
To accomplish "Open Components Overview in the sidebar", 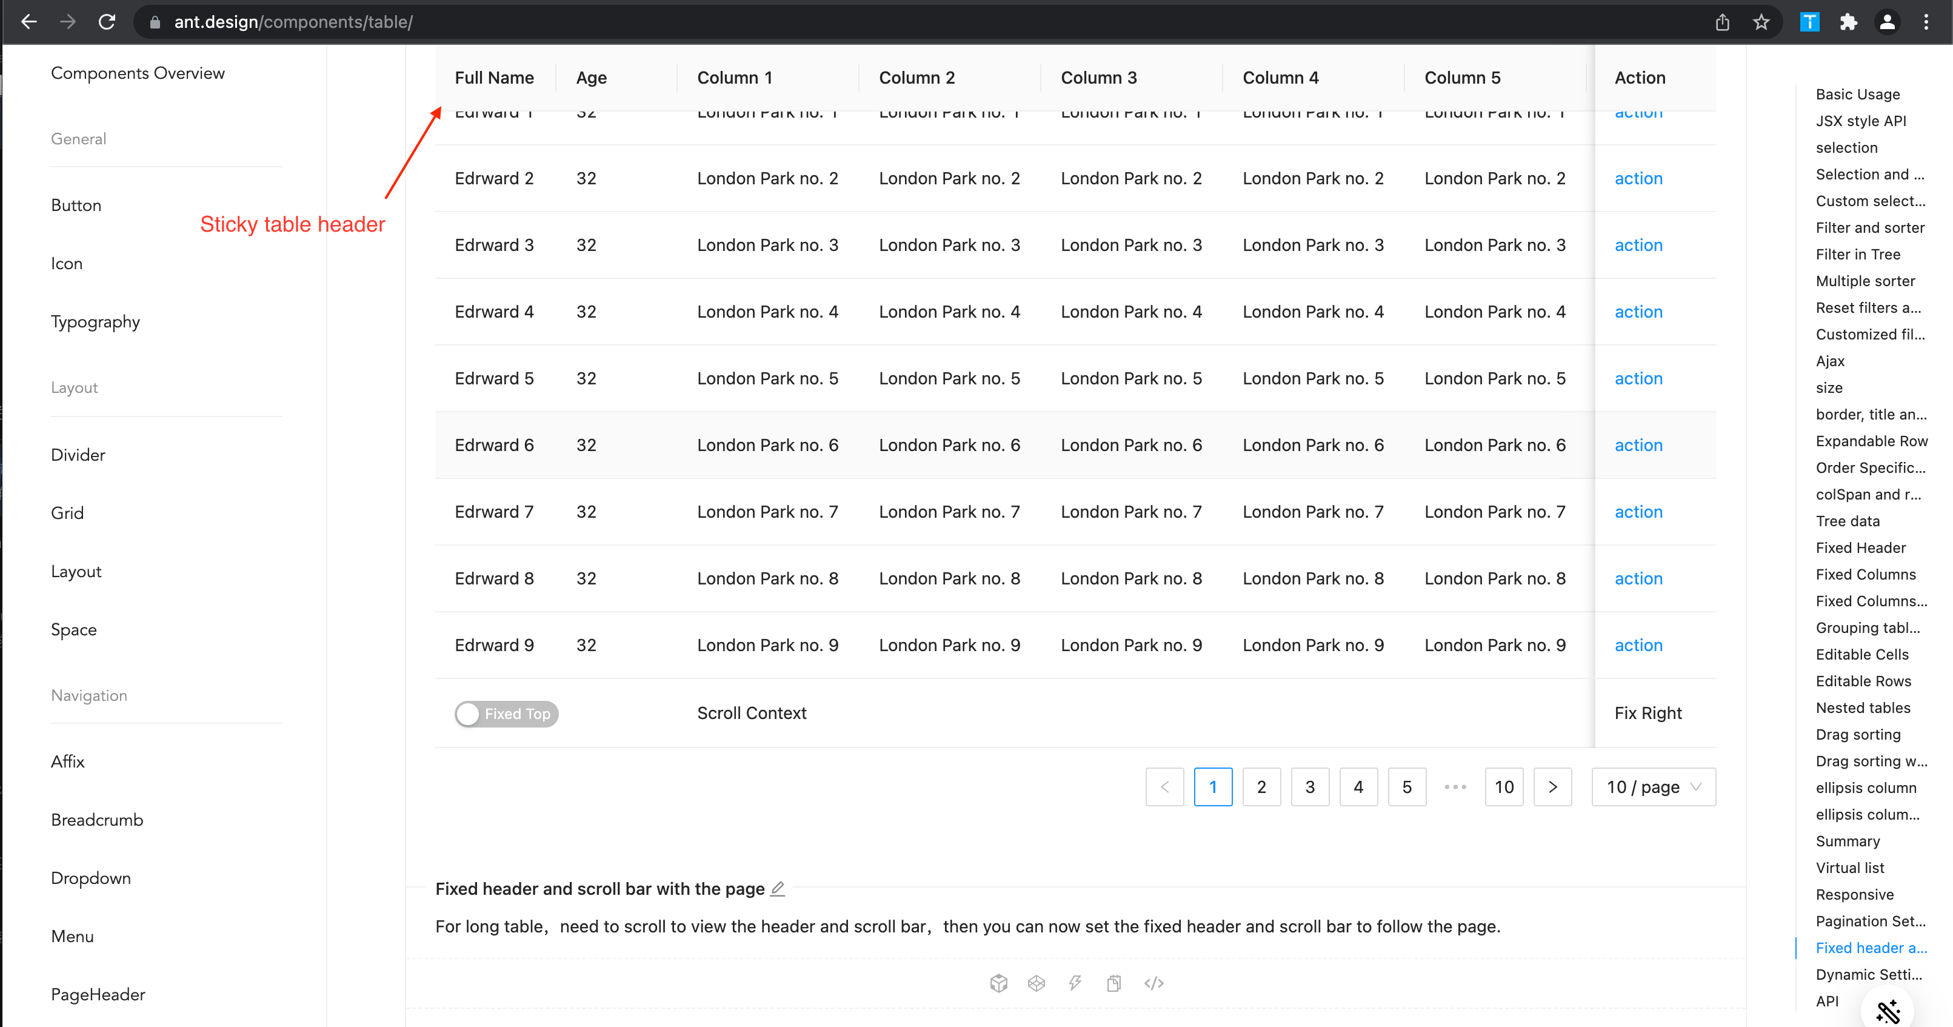I will 138,73.
